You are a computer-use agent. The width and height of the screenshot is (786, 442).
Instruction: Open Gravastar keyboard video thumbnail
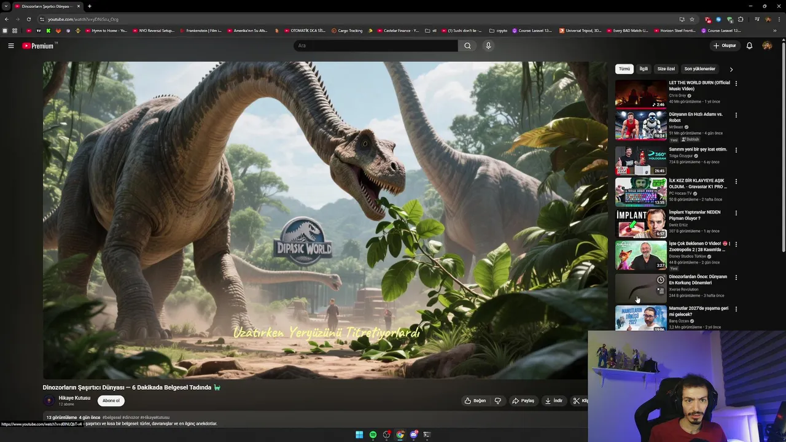click(640, 192)
